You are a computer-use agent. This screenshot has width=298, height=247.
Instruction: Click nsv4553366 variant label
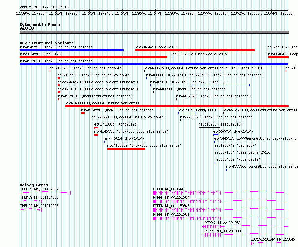262,166
